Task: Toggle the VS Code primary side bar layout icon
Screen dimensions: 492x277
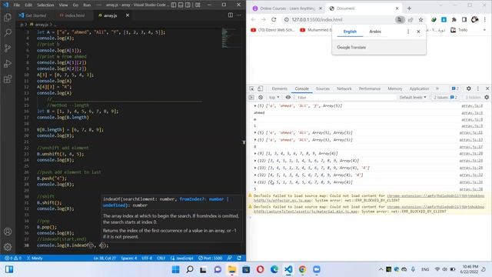Action: coord(174,5)
